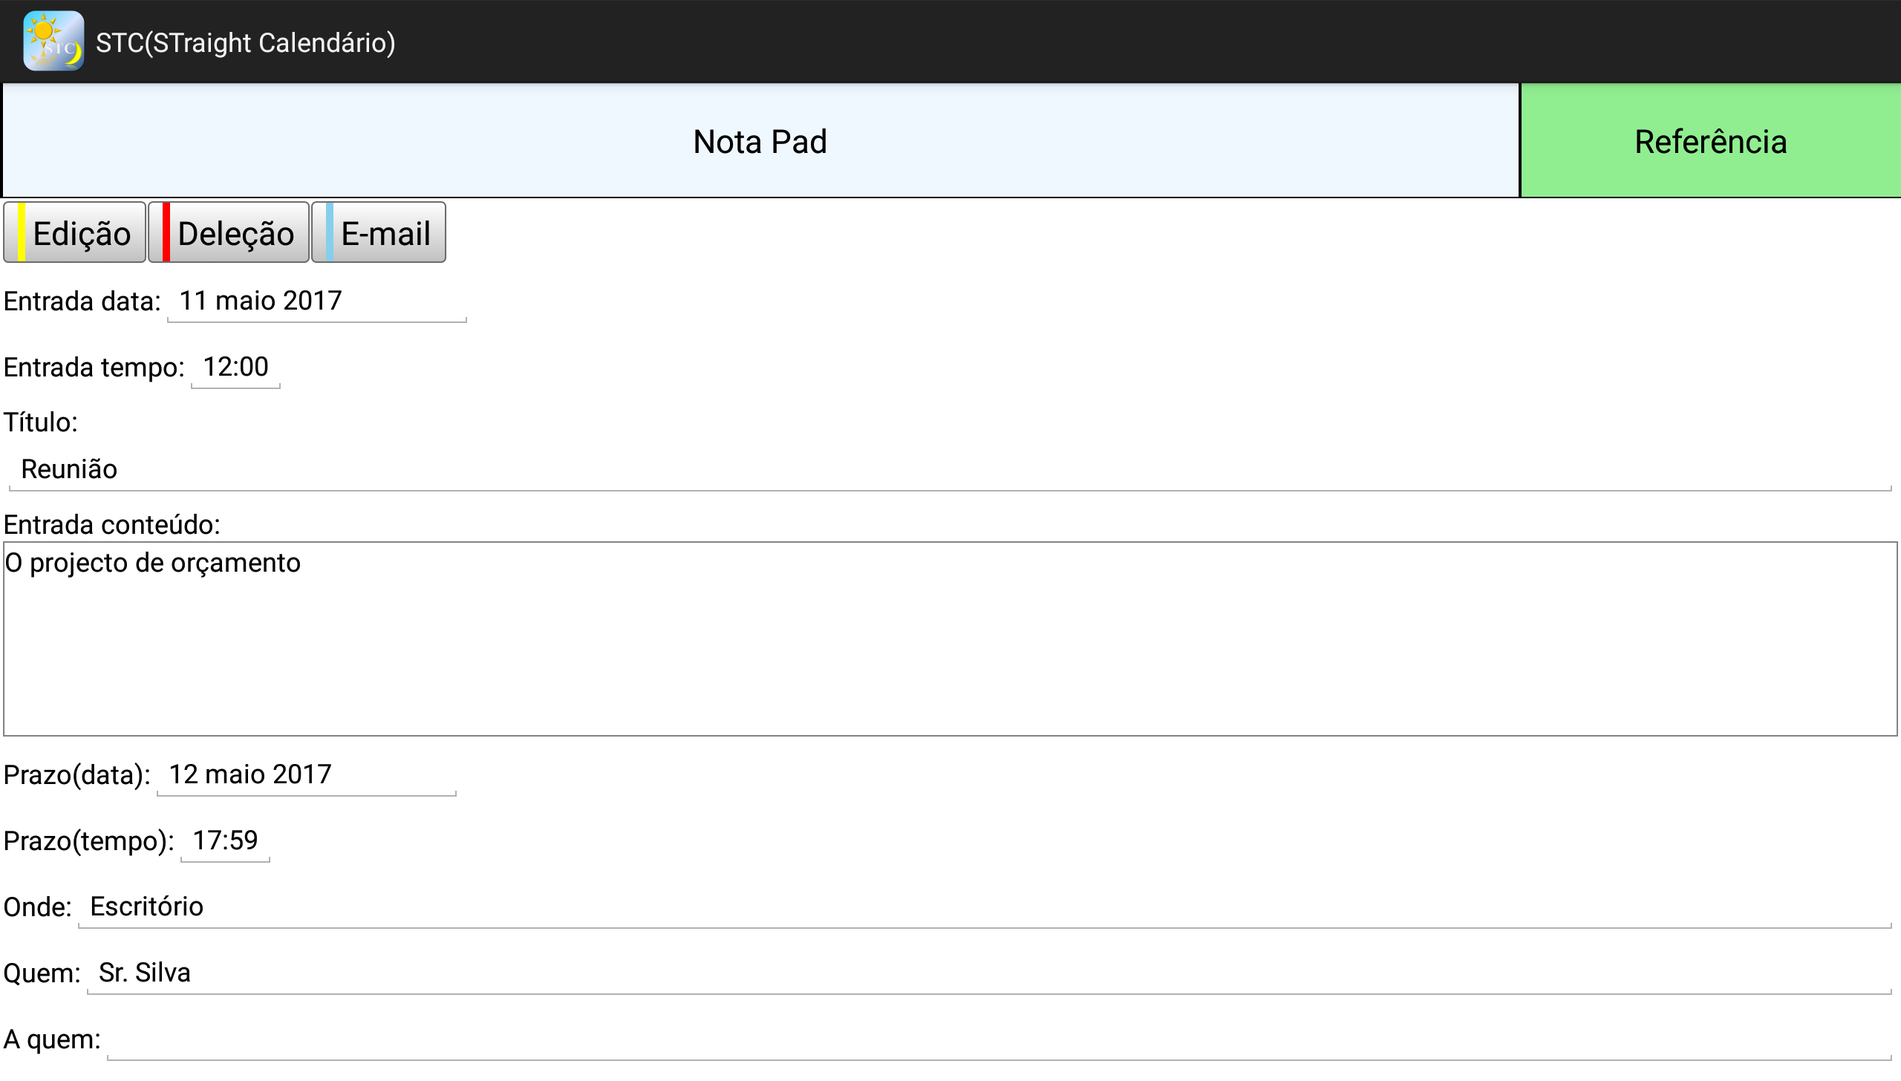Switch to the Nota Pad tab
This screenshot has height=1081, width=1901.
click(x=760, y=141)
